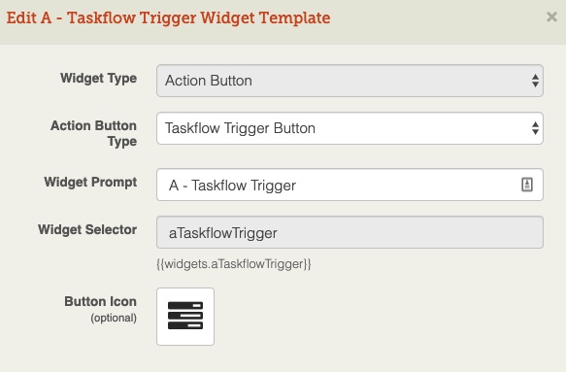Viewport: 566px width, 372px height.
Task: Click the autofill icon in Widget Prompt field
Action: (x=527, y=185)
